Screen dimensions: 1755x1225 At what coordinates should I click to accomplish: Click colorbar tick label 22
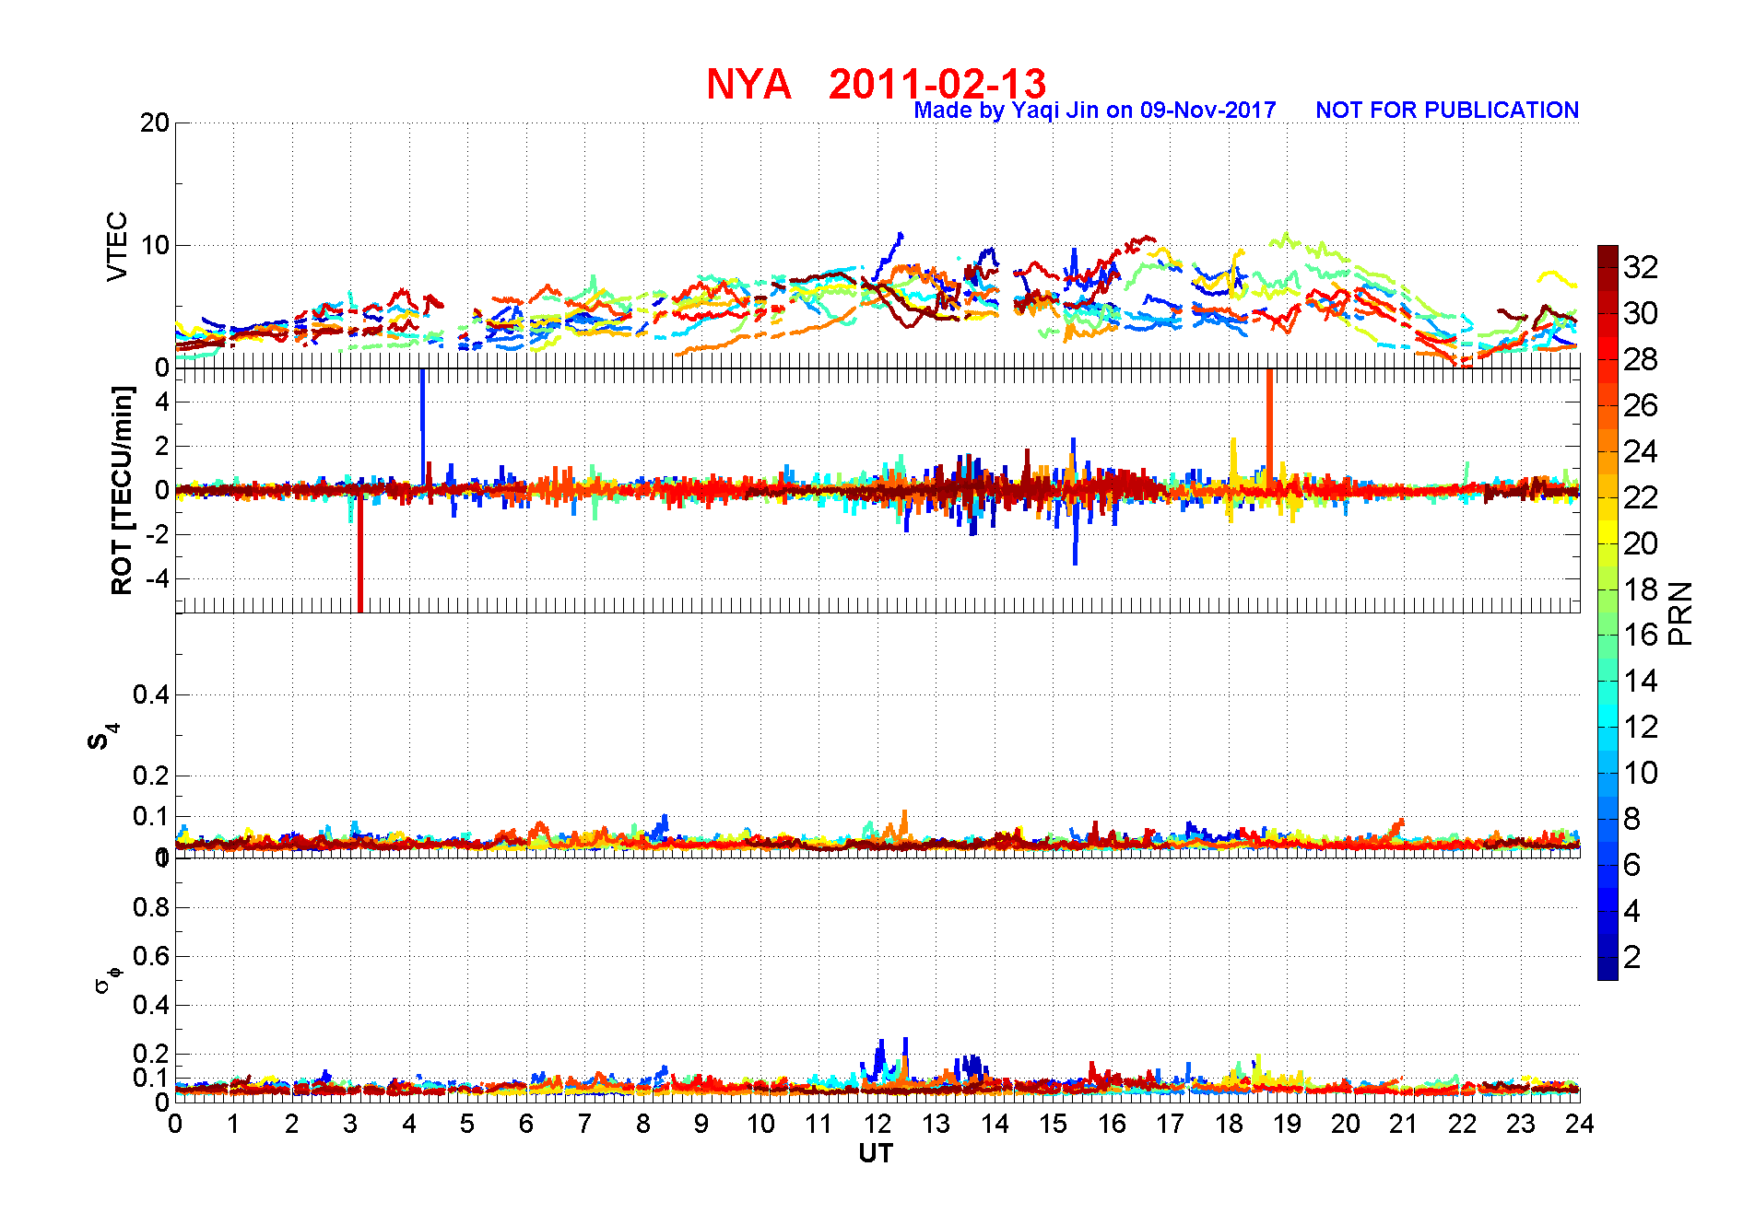tap(1641, 497)
